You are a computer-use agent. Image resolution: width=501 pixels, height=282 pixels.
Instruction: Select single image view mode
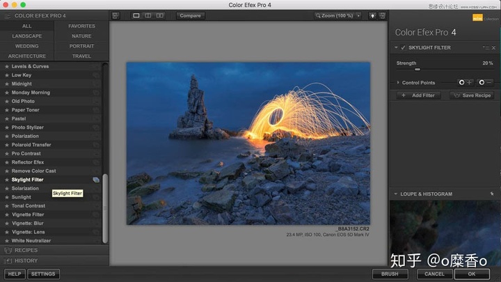(136, 15)
